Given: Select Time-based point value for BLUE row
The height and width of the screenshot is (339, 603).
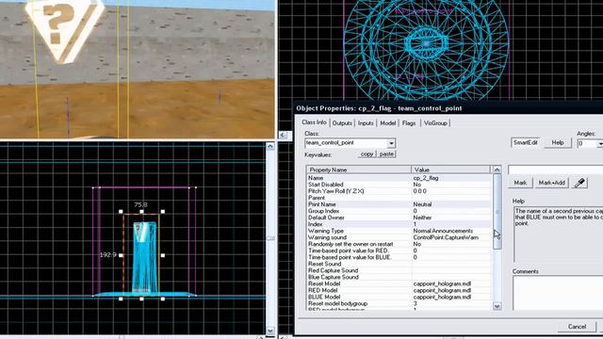Looking at the screenshot, I should point(399,257).
